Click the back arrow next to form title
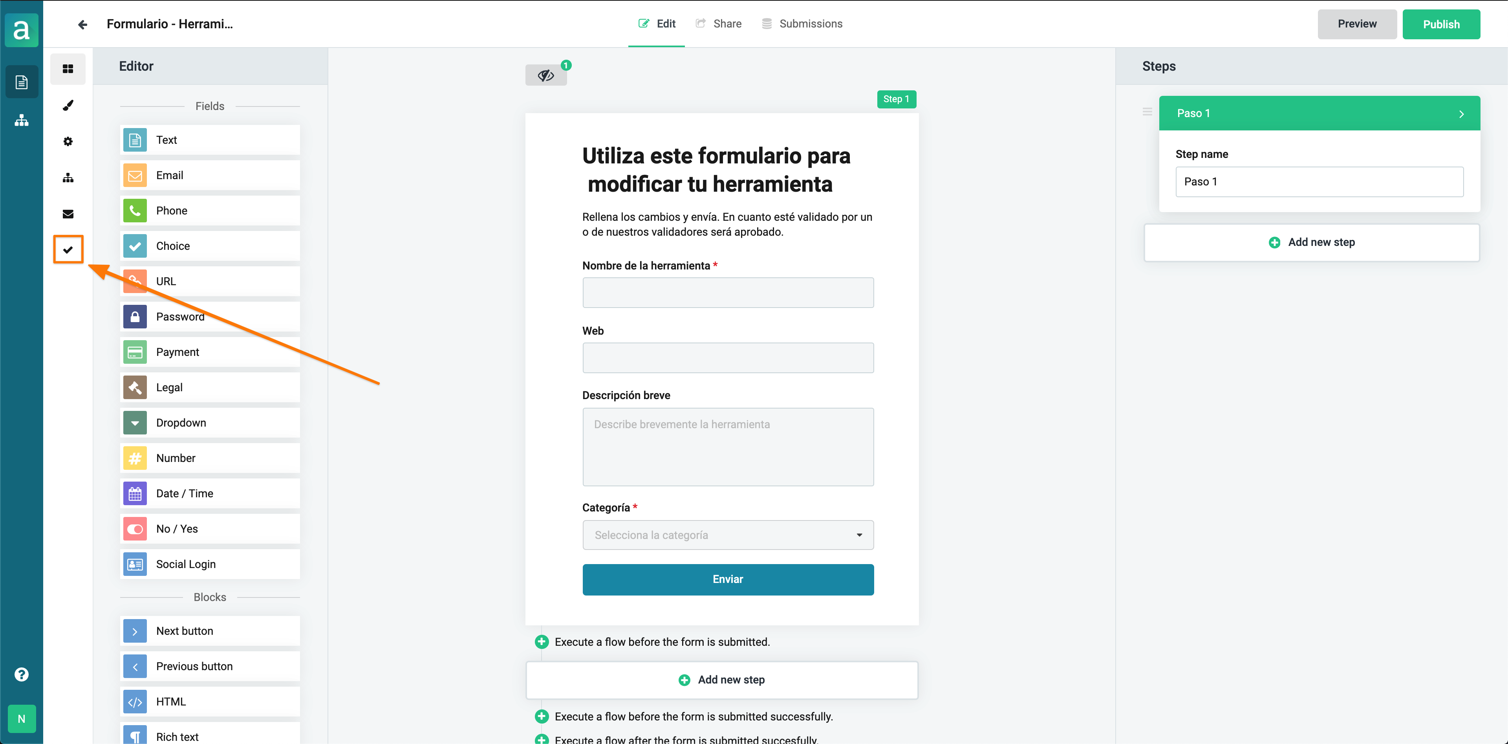The width and height of the screenshot is (1508, 744). [82, 24]
